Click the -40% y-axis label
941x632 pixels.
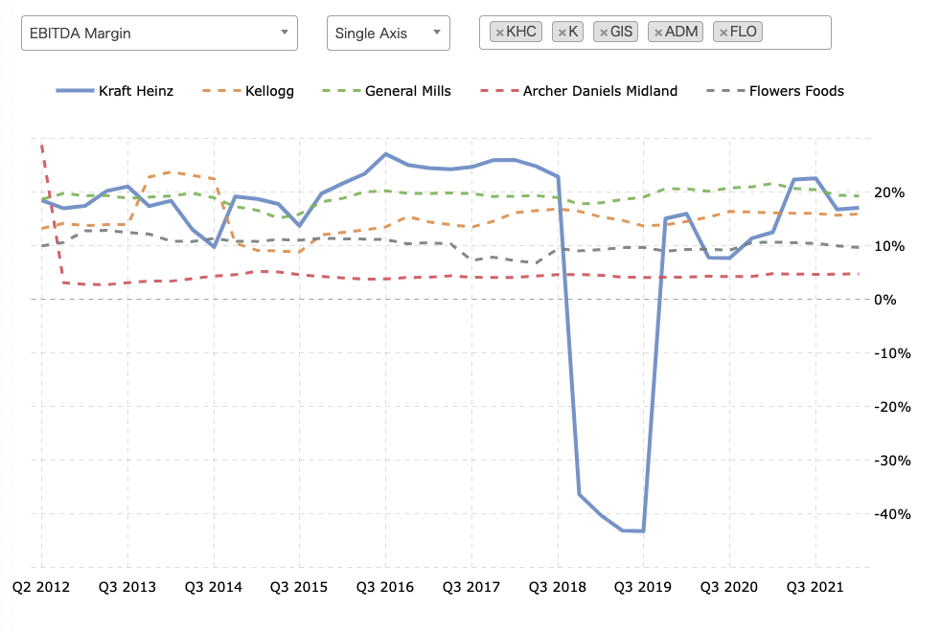click(x=892, y=514)
